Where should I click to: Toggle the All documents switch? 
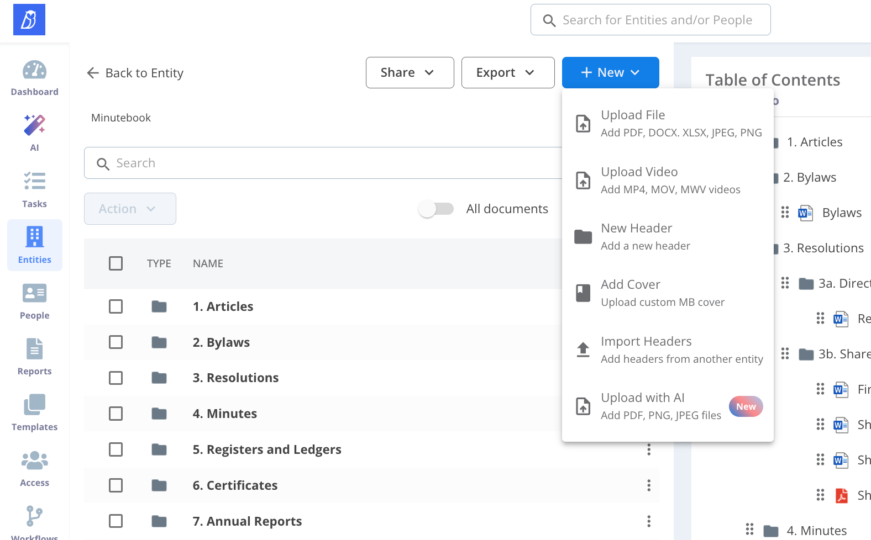436,209
